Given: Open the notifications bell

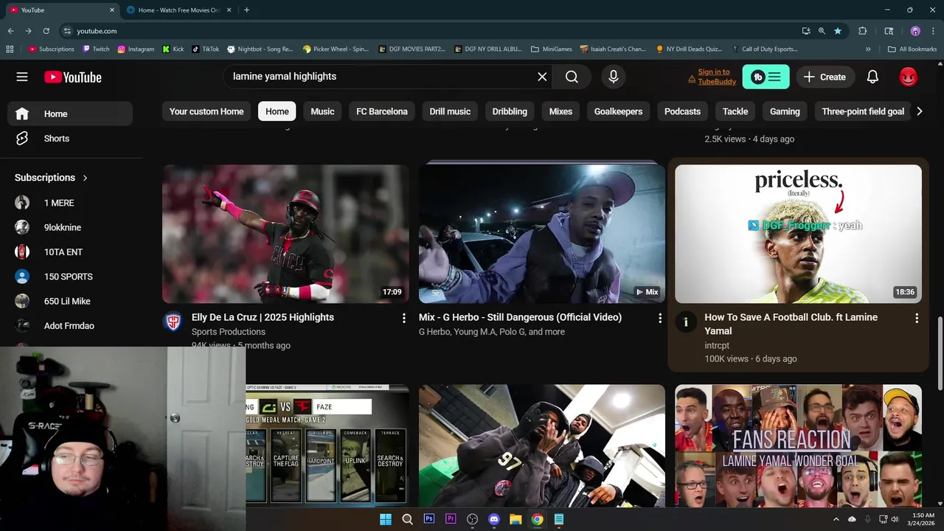Looking at the screenshot, I should 872,77.
